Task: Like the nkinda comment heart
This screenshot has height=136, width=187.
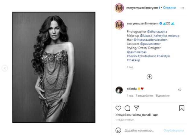Action: (x=179, y=90)
